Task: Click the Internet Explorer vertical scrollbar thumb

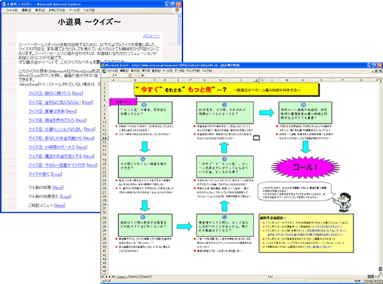Action: click(179, 31)
